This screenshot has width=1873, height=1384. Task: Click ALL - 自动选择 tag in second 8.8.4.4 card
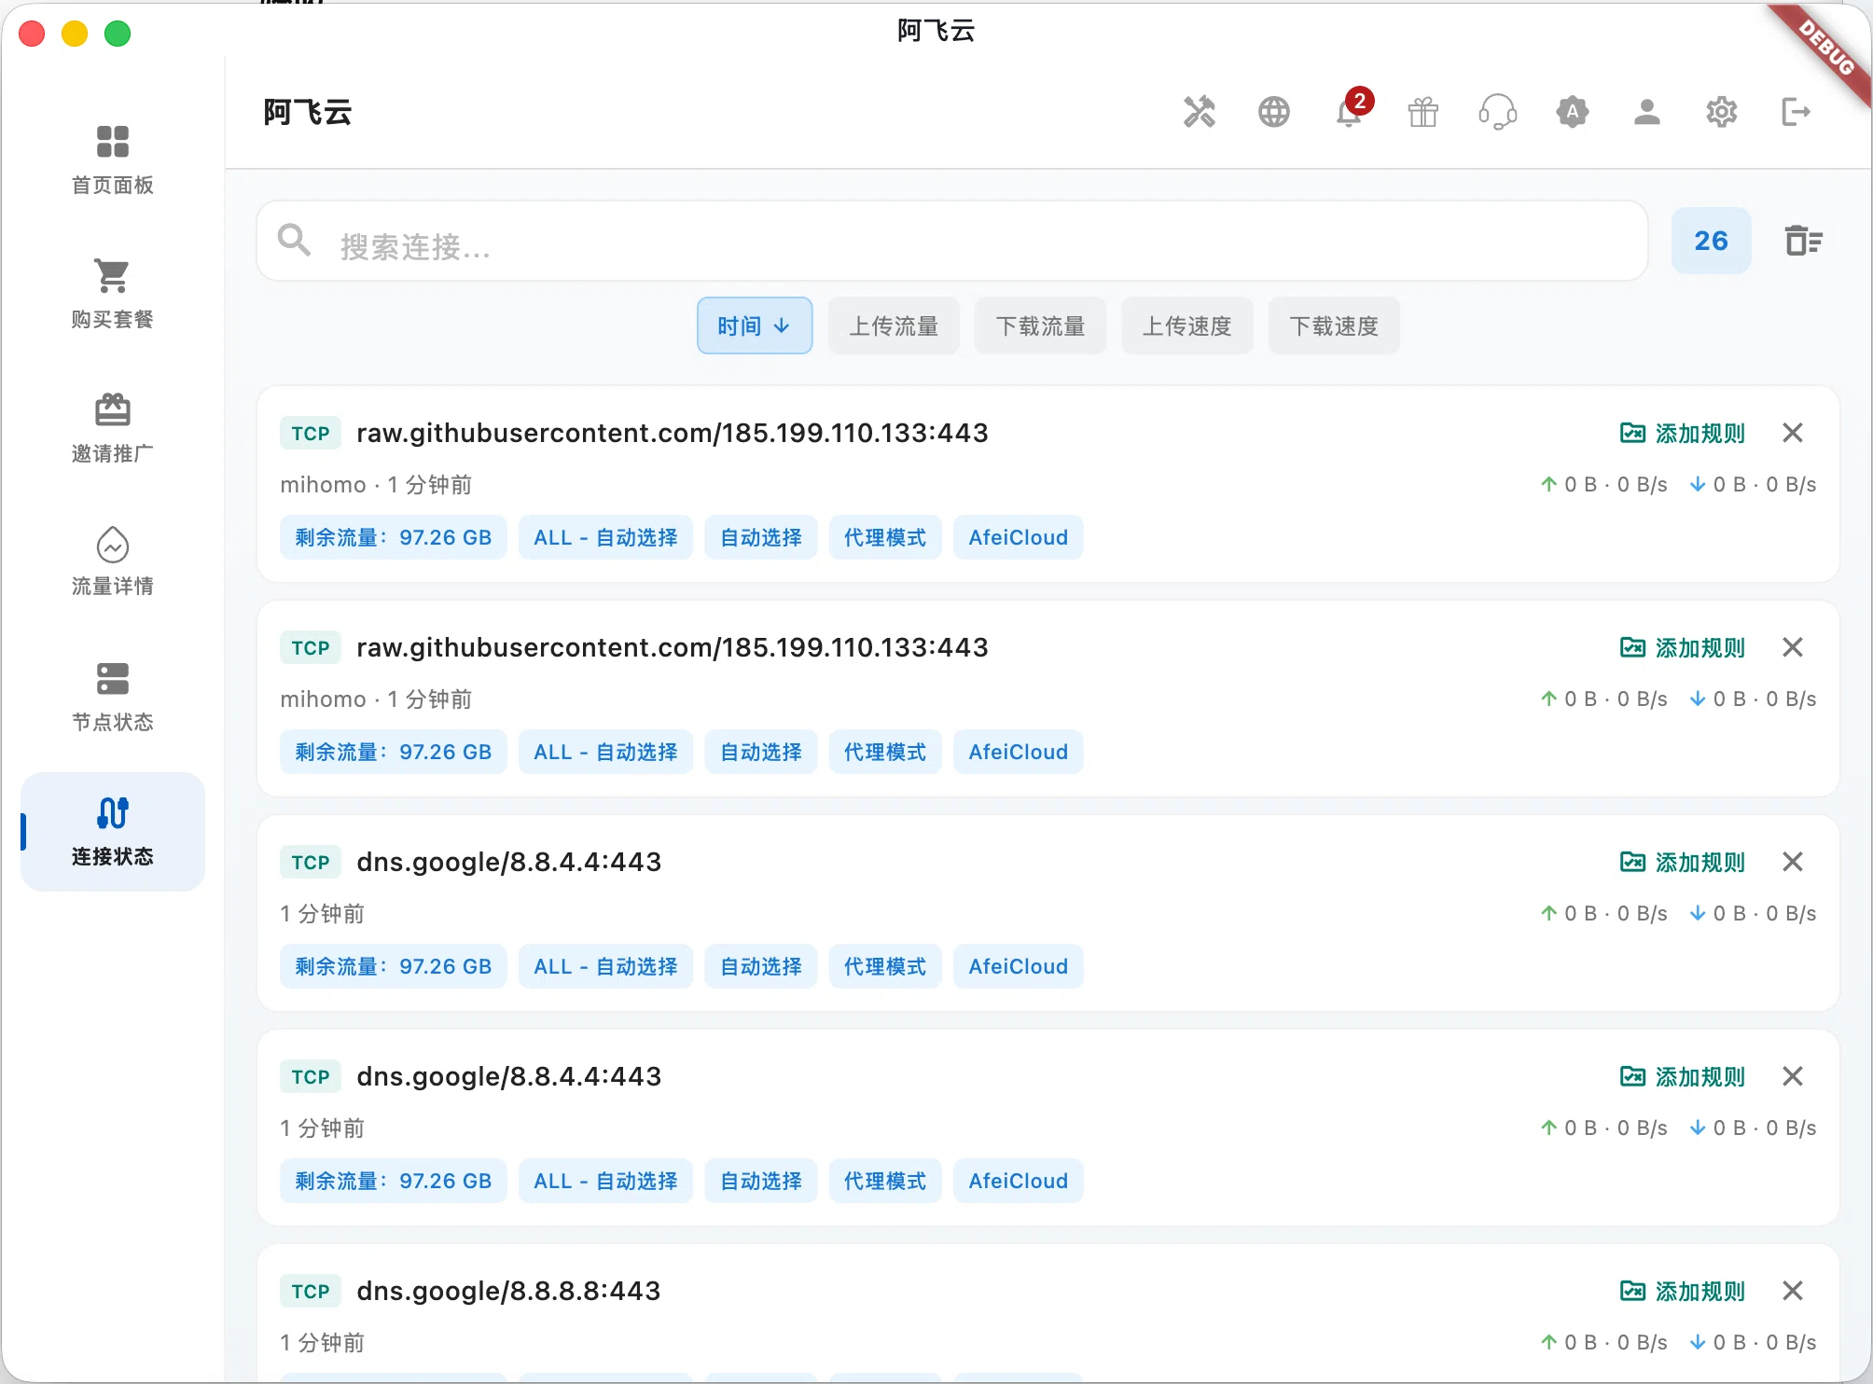coord(605,1181)
